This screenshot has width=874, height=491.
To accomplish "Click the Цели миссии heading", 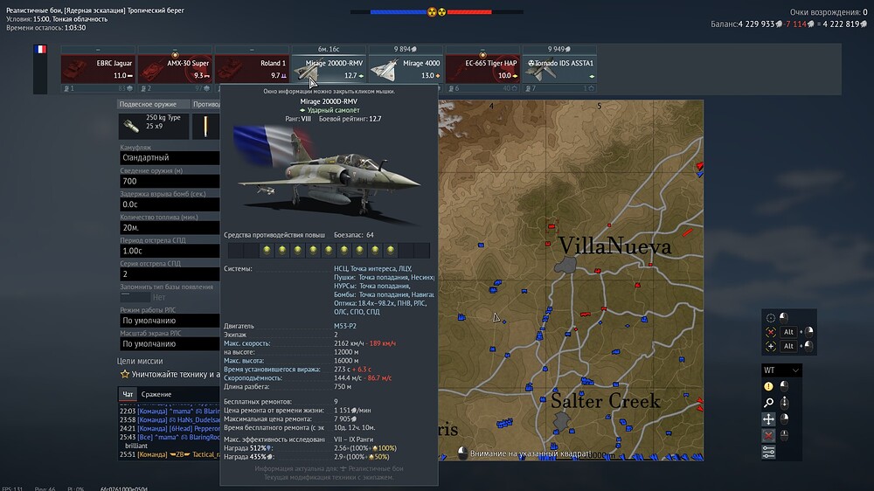I will pos(140,361).
